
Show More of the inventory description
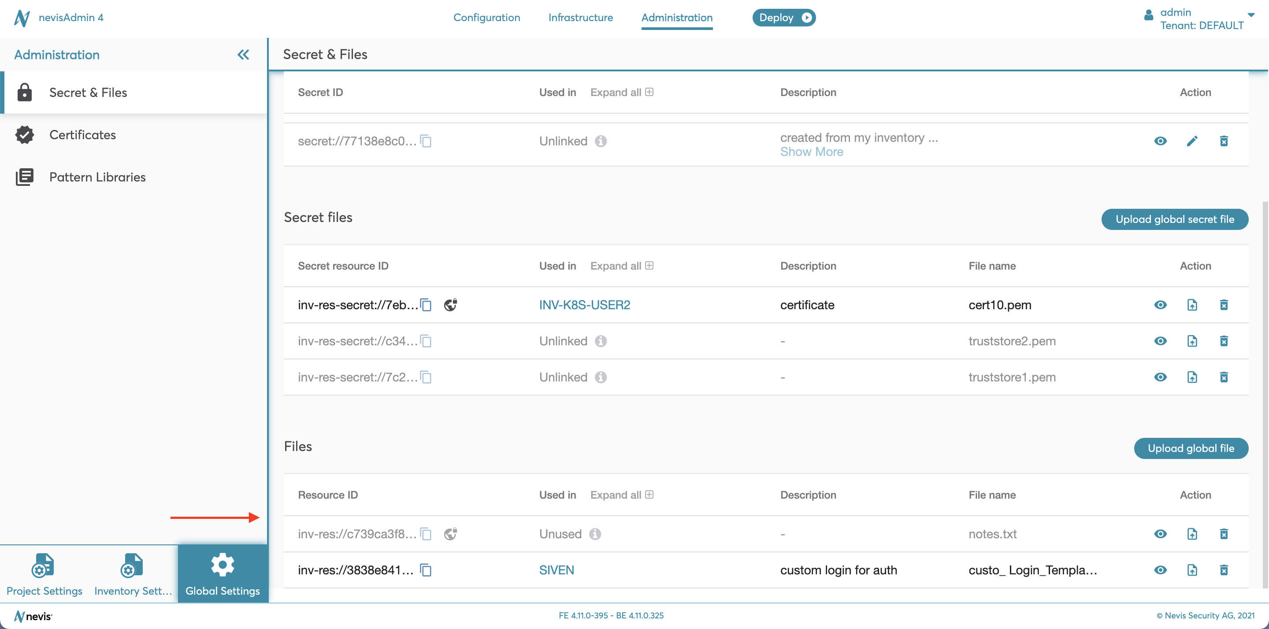(812, 152)
